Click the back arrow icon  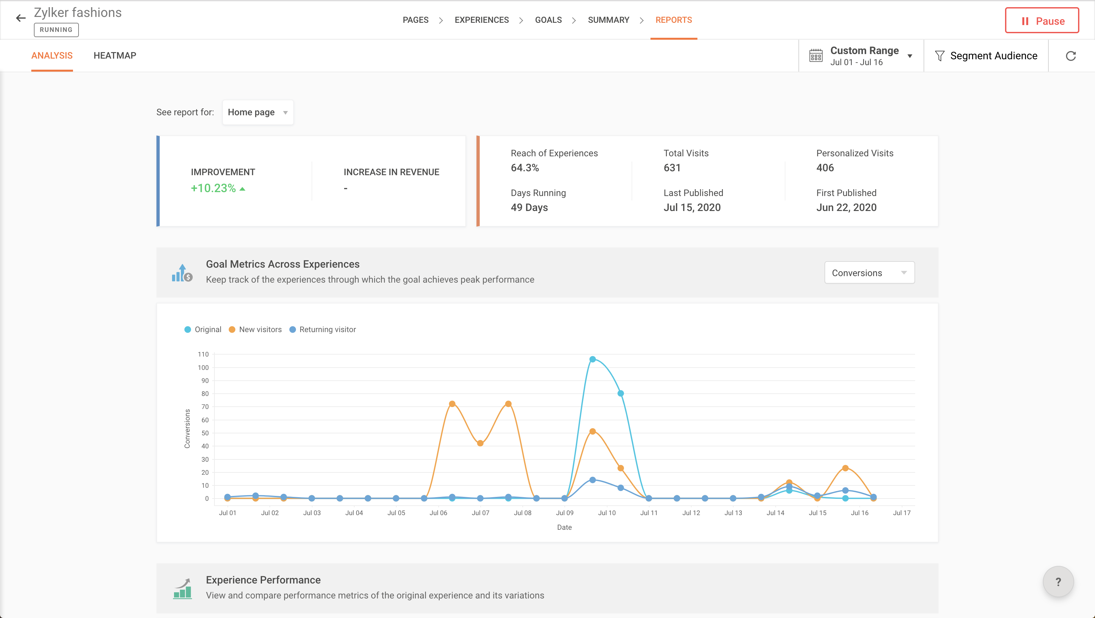click(21, 18)
